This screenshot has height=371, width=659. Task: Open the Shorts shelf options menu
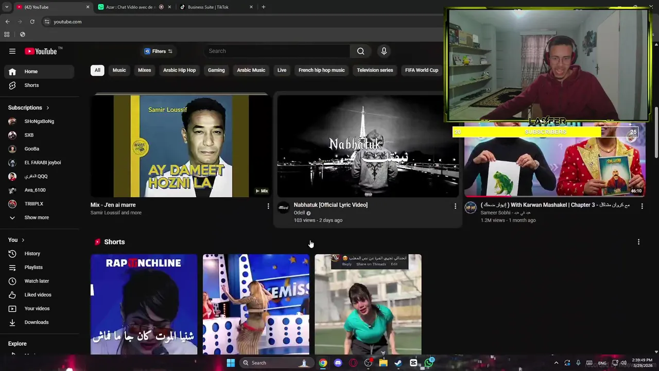click(638, 242)
